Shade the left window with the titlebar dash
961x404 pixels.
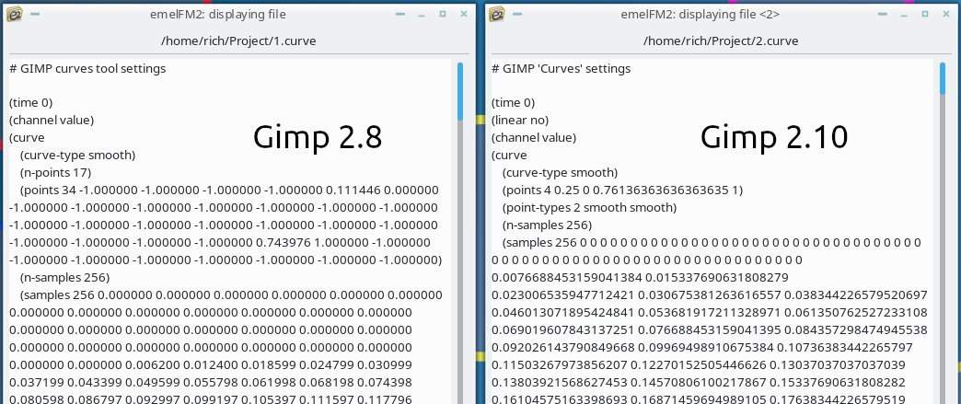pos(399,14)
